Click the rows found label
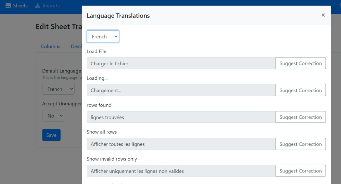Image resolution: width=341 pixels, height=184 pixels. (99, 105)
